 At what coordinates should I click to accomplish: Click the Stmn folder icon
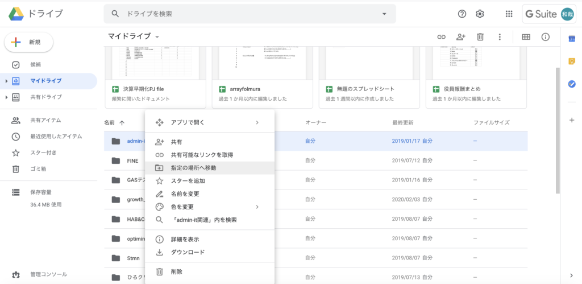(116, 258)
